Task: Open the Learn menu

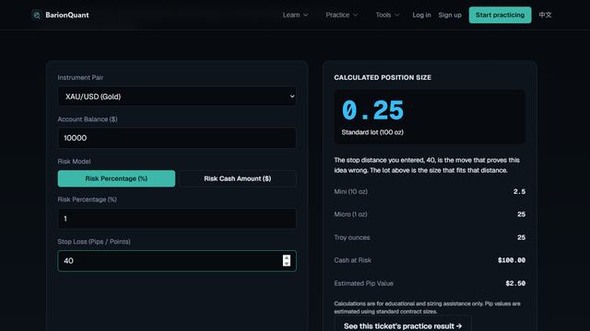Action: click(295, 15)
